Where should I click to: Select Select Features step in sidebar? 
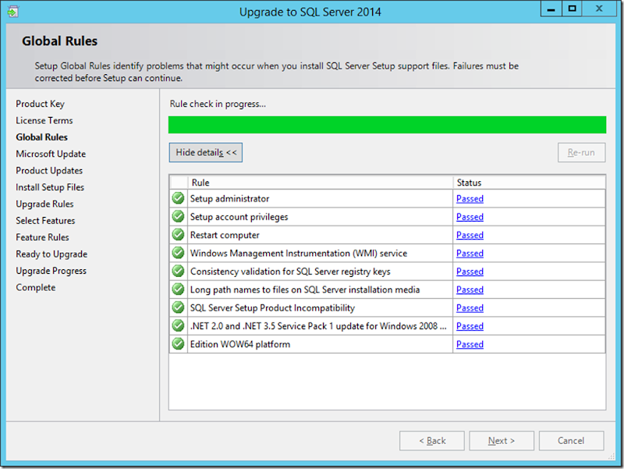coord(45,221)
